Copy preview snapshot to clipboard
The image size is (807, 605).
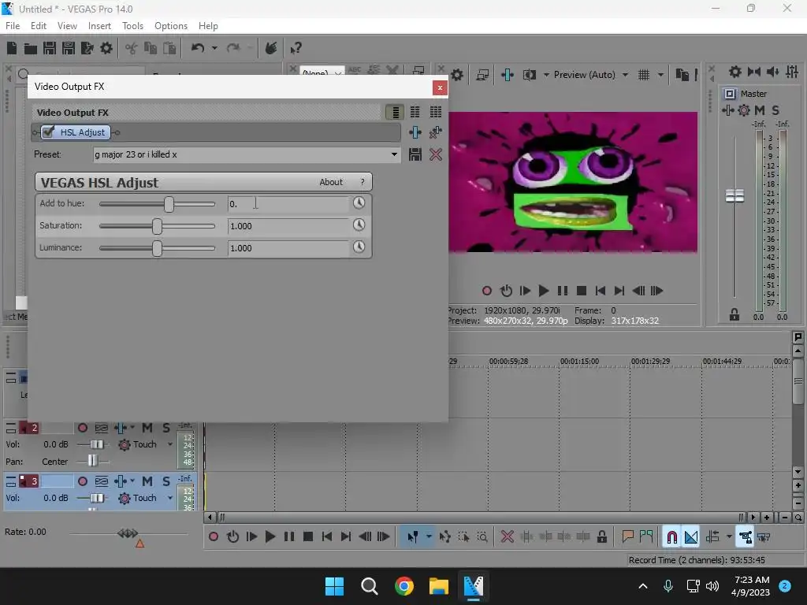682,75
